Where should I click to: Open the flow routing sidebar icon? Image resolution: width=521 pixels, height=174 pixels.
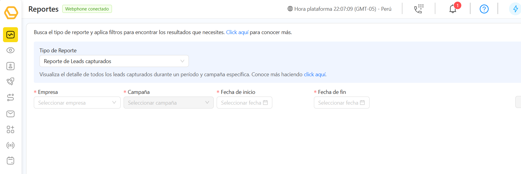pyautogui.click(x=10, y=97)
